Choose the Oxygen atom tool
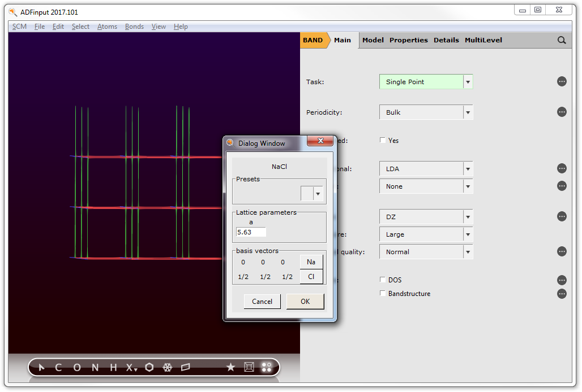This screenshot has width=582, height=392. click(77, 368)
